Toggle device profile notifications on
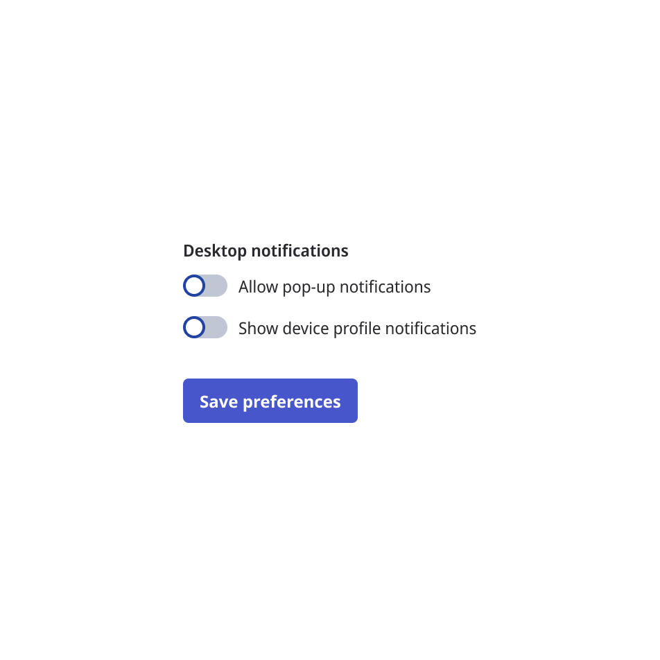660x660 pixels. pos(205,327)
